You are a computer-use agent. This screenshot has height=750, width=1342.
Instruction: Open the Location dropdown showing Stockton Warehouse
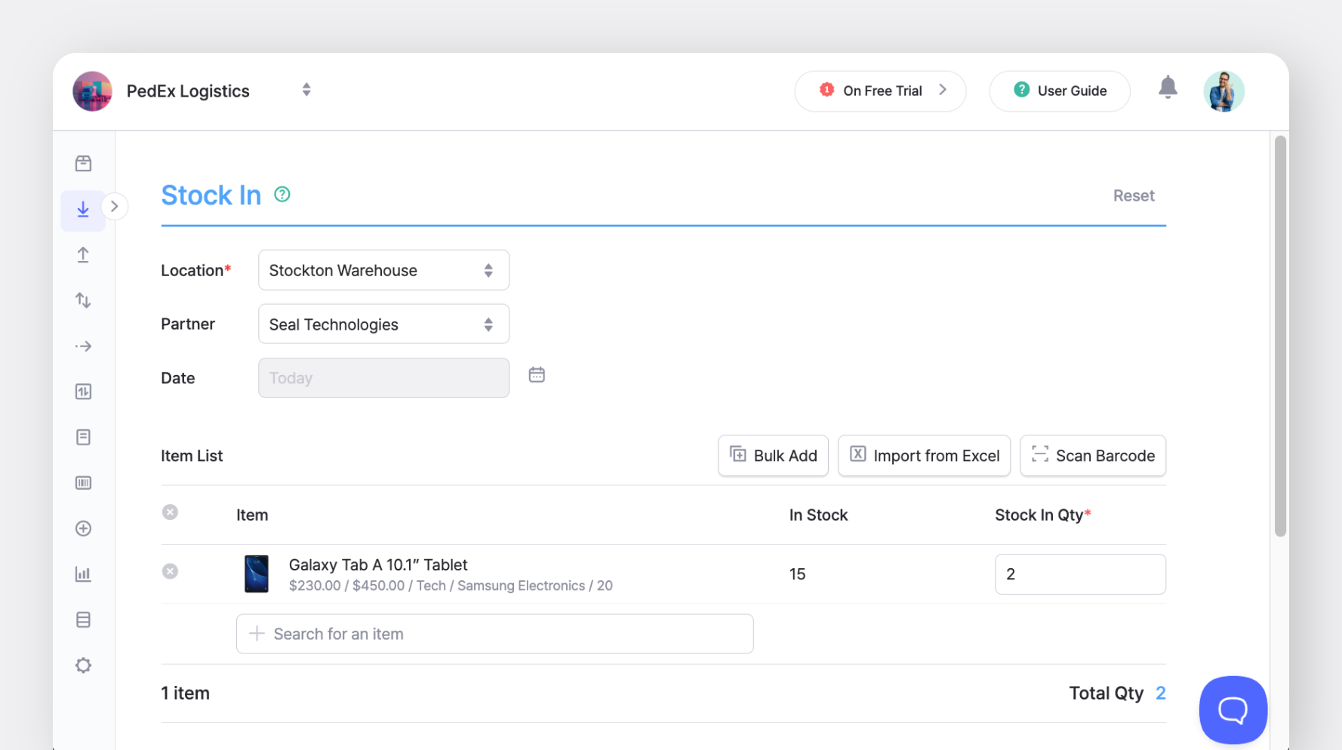(x=383, y=269)
